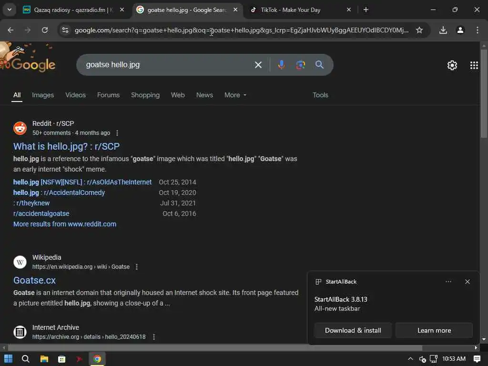The image size is (488, 366).
Task: Switch to Forums results
Action: 108,95
